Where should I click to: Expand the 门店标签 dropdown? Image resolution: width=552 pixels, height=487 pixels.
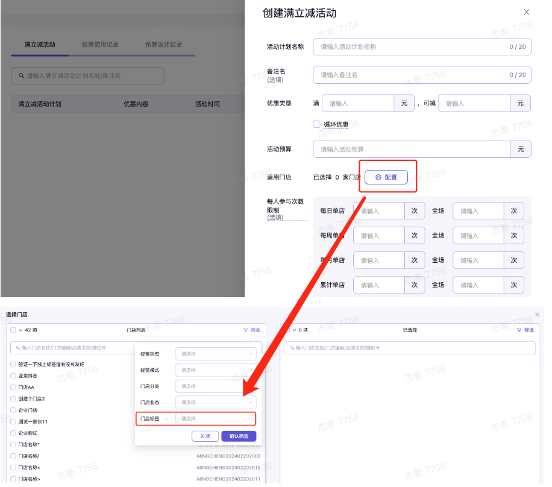(215, 418)
